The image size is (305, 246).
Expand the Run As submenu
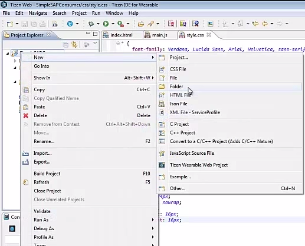coord(88,220)
